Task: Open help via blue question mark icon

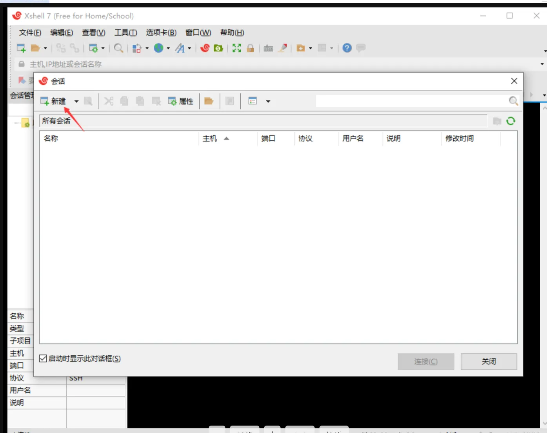Action: (347, 48)
